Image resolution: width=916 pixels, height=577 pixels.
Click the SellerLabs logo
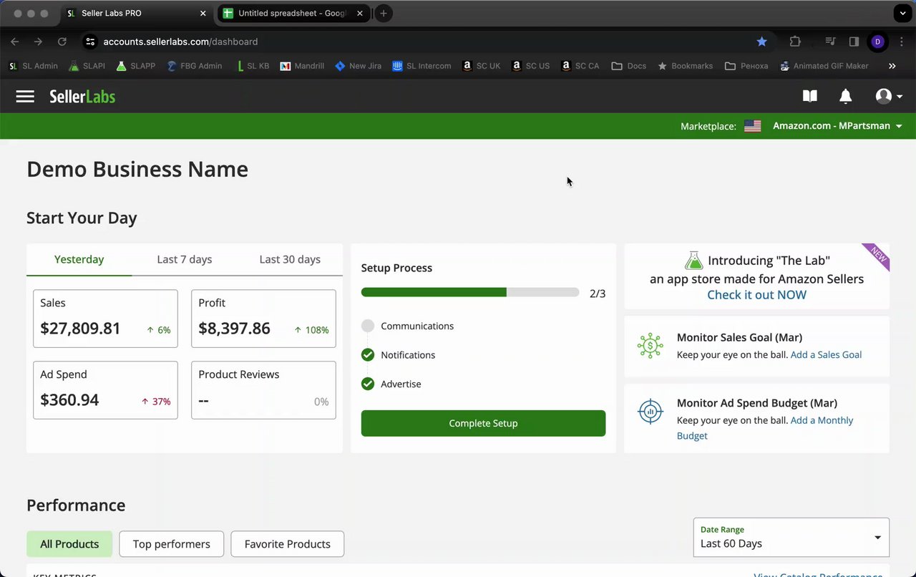coord(82,97)
